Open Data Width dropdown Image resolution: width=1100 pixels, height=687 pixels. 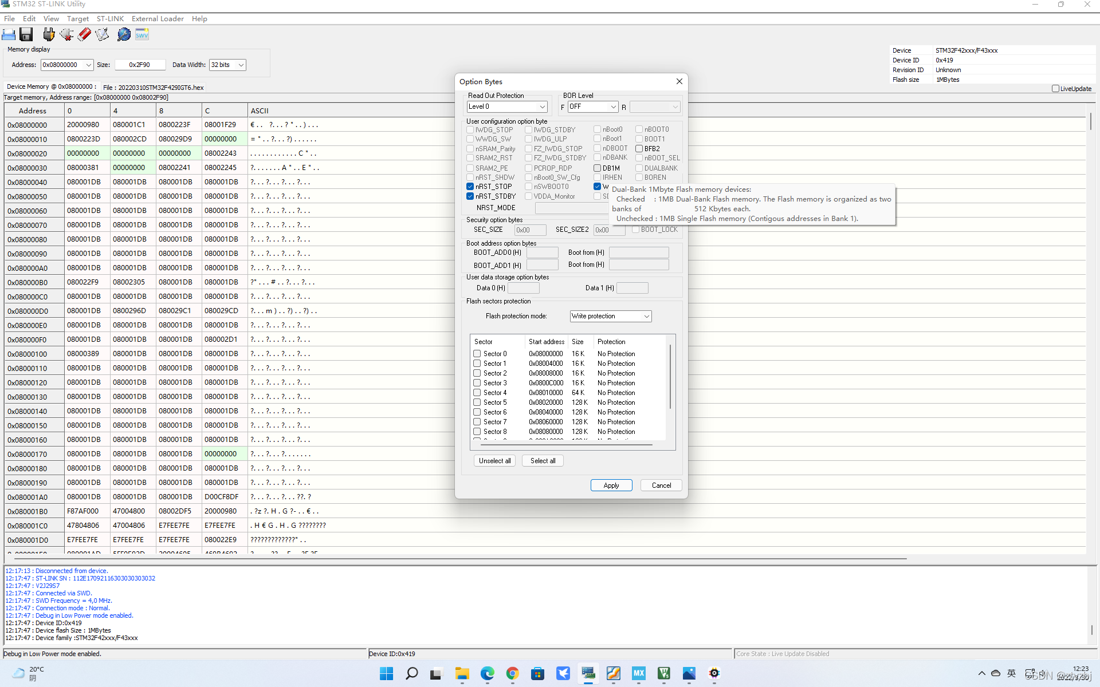click(241, 65)
